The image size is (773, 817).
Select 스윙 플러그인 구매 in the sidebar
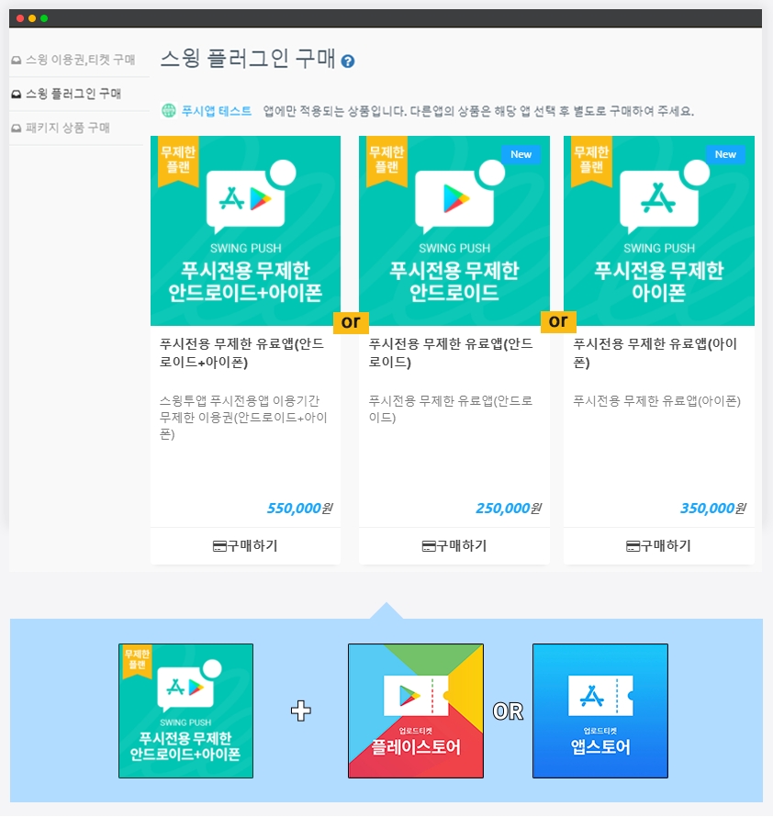point(73,94)
